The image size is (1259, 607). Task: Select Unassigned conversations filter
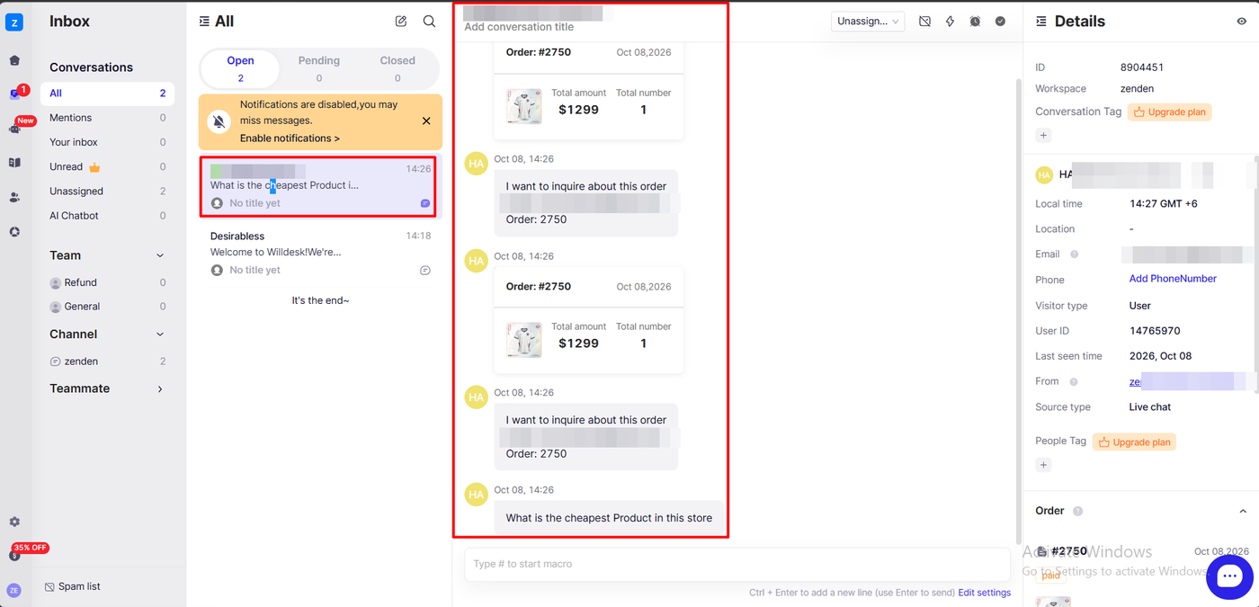pos(108,192)
